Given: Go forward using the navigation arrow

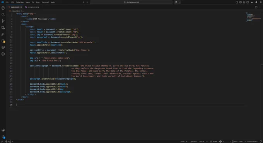Looking at the screenshot, I should click(x=87, y=2).
